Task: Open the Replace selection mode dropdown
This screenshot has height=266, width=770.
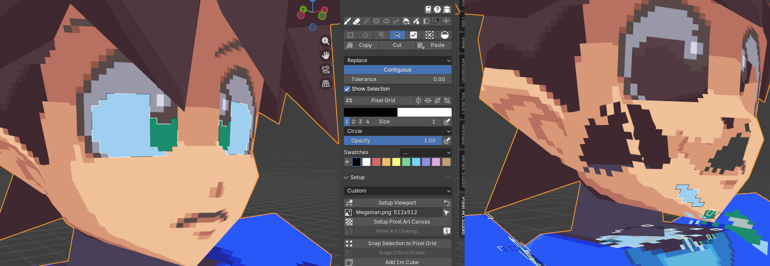Action: (398, 60)
